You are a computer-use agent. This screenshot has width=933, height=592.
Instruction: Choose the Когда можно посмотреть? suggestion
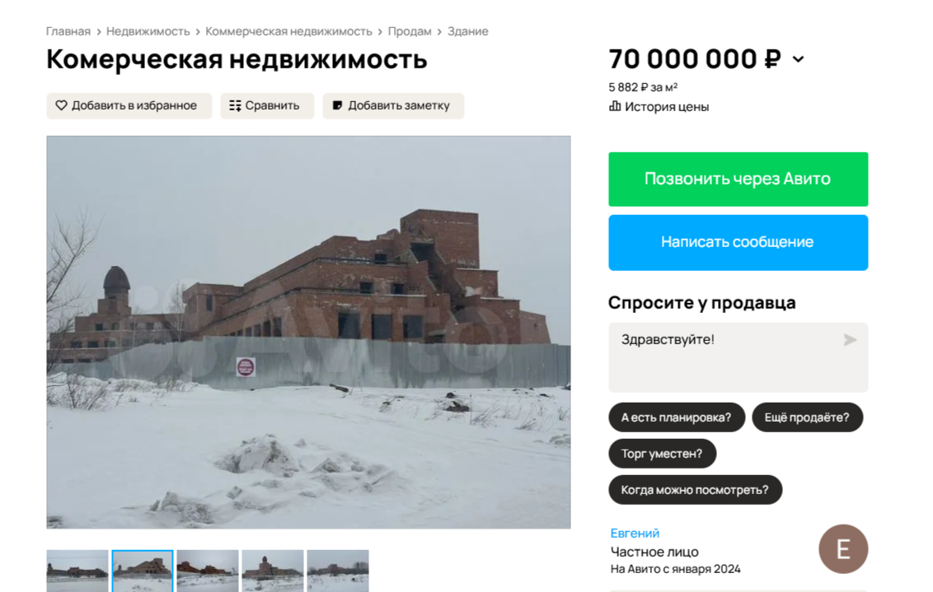(695, 490)
